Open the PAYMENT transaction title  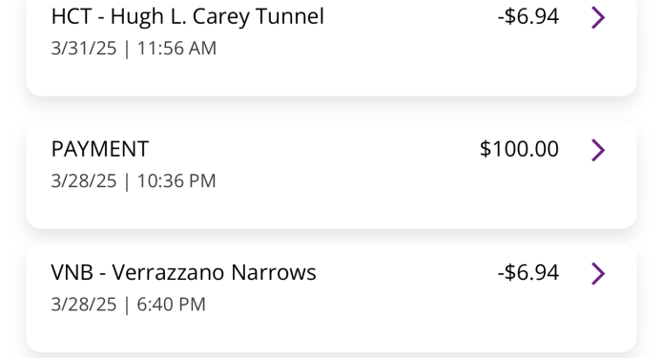(x=100, y=149)
